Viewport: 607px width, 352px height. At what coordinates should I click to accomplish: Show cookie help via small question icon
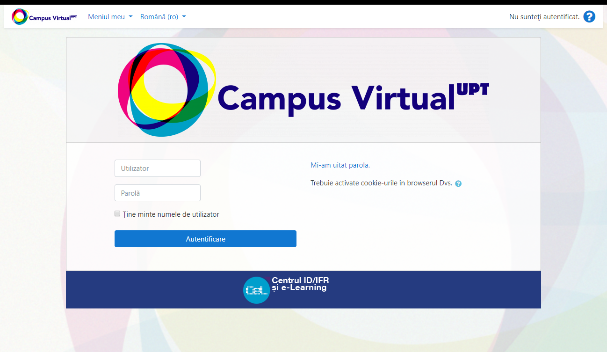[458, 183]
